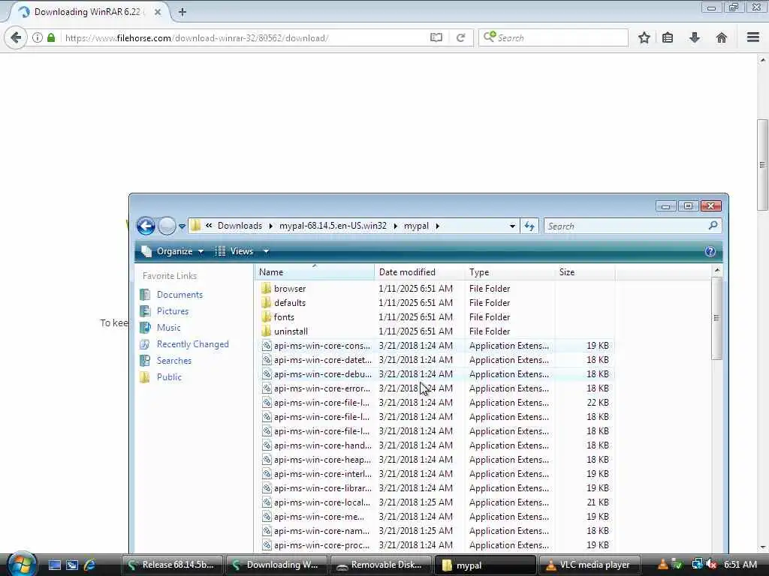This screenshot has width=769, height=576.
Task: Click the muted volume tray icon
Action: coord(712,565)
